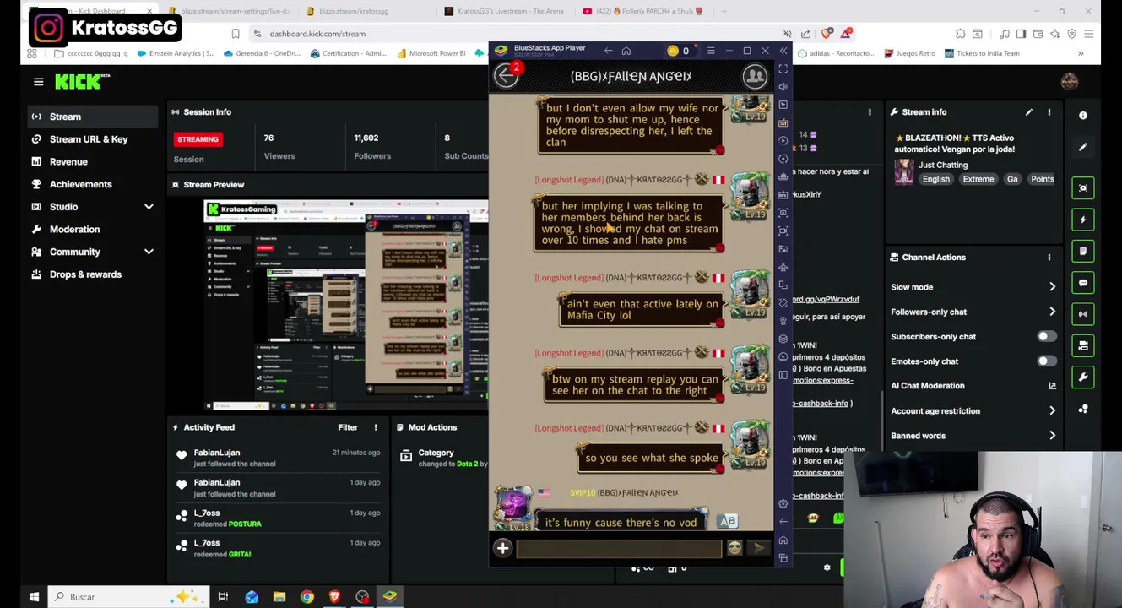The width and height of the screenshot is (1122, 608).
Task: Open Microsoft Power BI bookmark
Action: click(x=431, y=53)
